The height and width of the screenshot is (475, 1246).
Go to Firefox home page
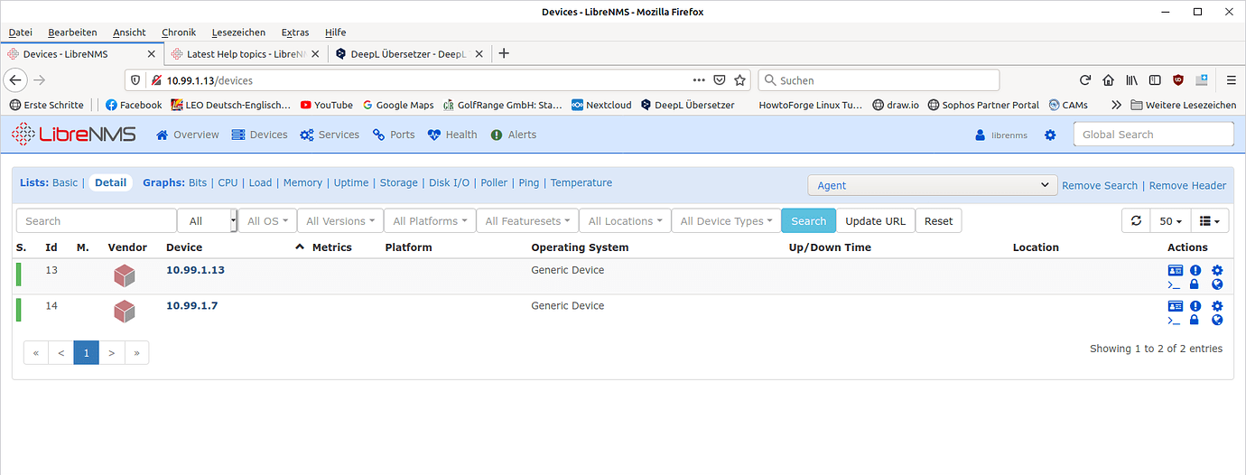[1108, 80]
